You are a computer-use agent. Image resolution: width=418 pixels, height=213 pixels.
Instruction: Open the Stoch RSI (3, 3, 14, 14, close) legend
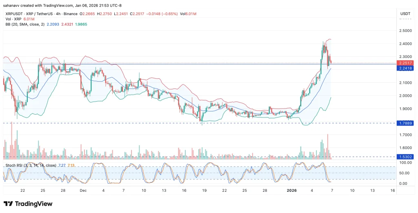click(x=31, y=165)
